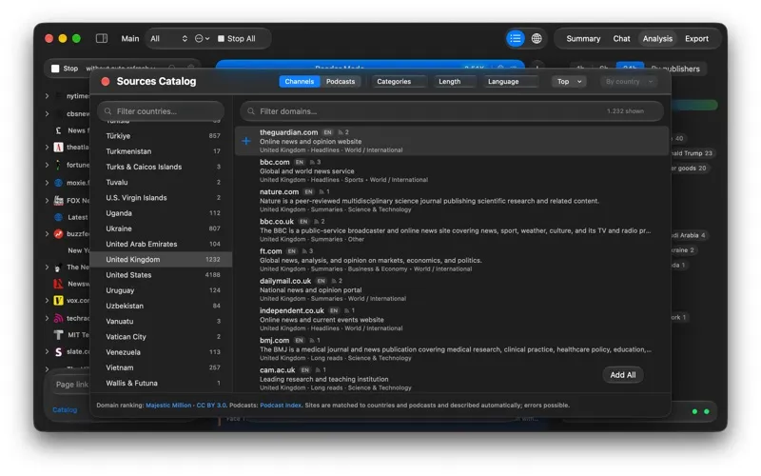Select U.S. Virgin Islands country
761x476 pixels.
(x=161, y=198)
